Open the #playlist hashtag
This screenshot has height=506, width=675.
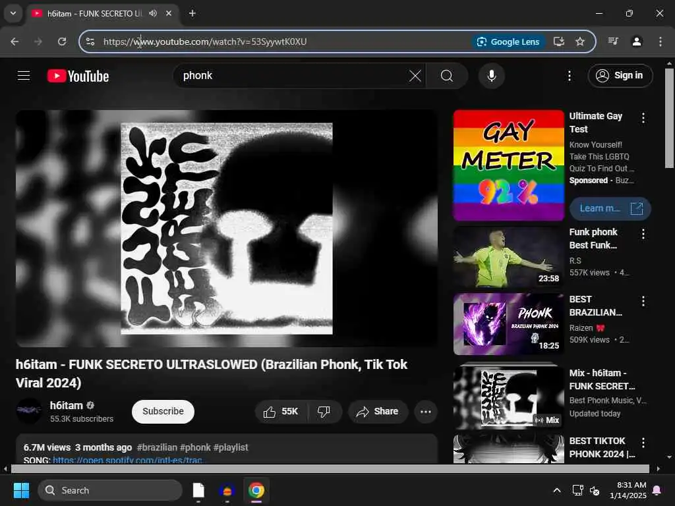pyautogui.click(x=231, y=447)
